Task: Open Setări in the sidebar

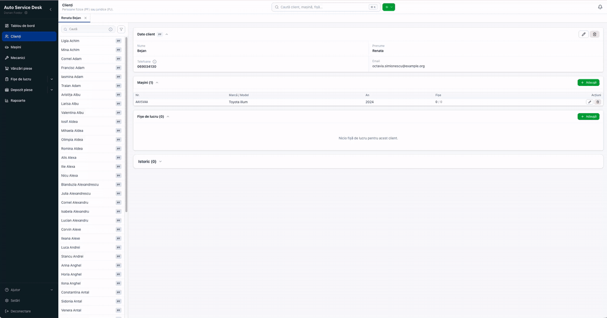Action: [29, 300]
